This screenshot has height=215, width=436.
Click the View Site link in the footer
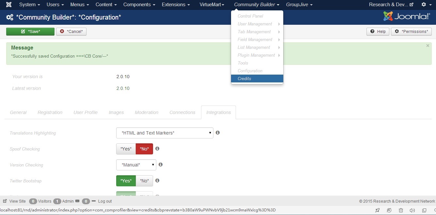14,201
